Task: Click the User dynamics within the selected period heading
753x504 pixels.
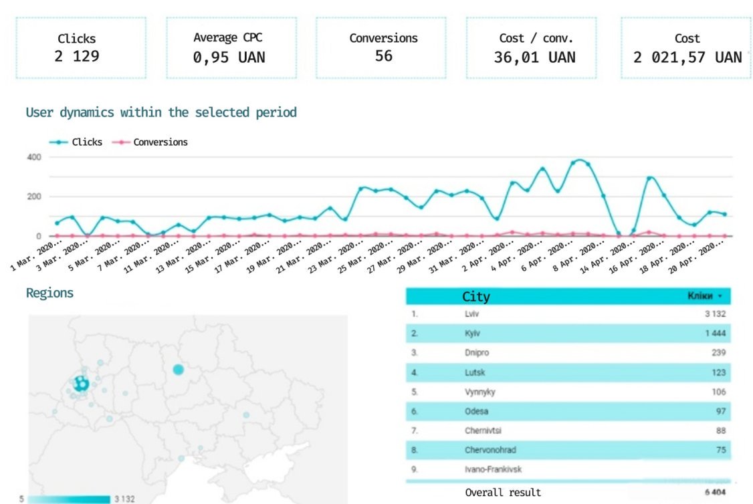Action: click(161, 112)
